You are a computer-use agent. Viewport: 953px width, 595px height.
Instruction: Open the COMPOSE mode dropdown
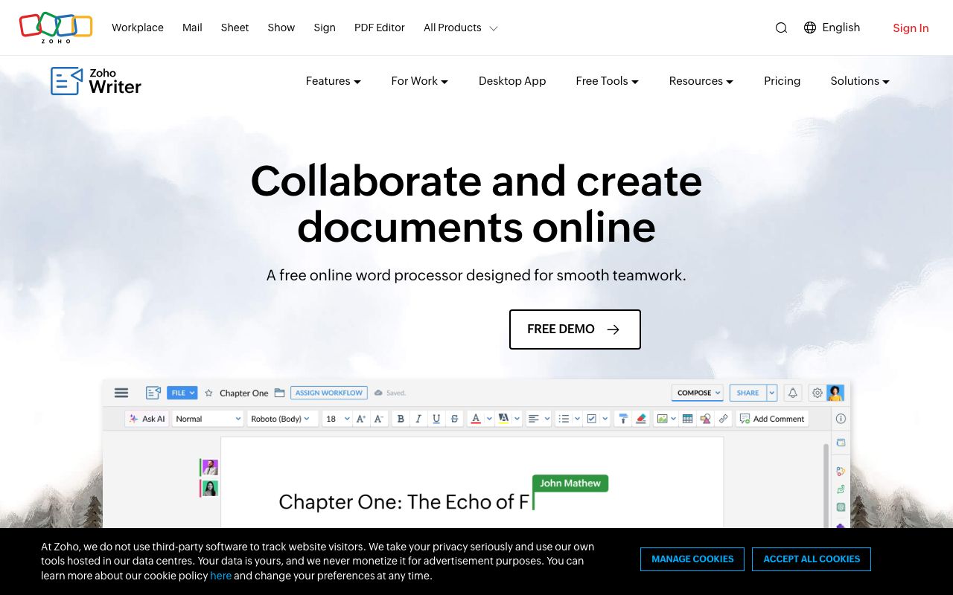698,393
